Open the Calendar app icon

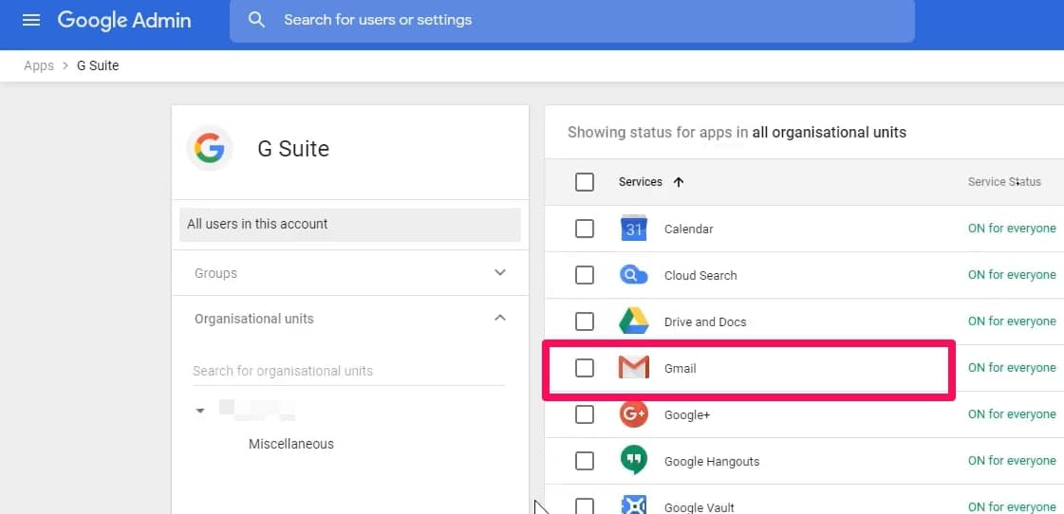(634, 229)
